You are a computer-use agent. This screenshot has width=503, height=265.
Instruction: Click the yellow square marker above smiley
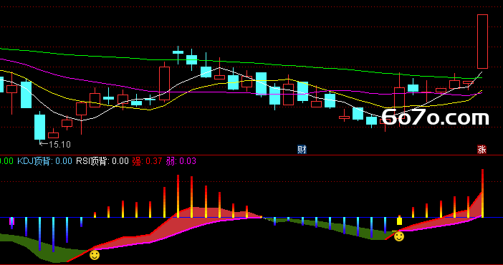(399, 221)
